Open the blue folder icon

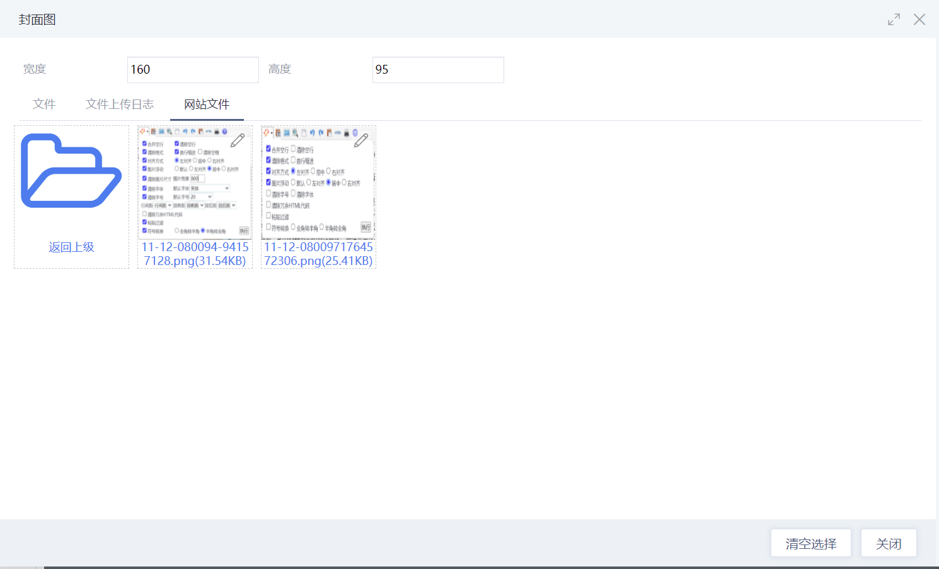coord(71,171)
